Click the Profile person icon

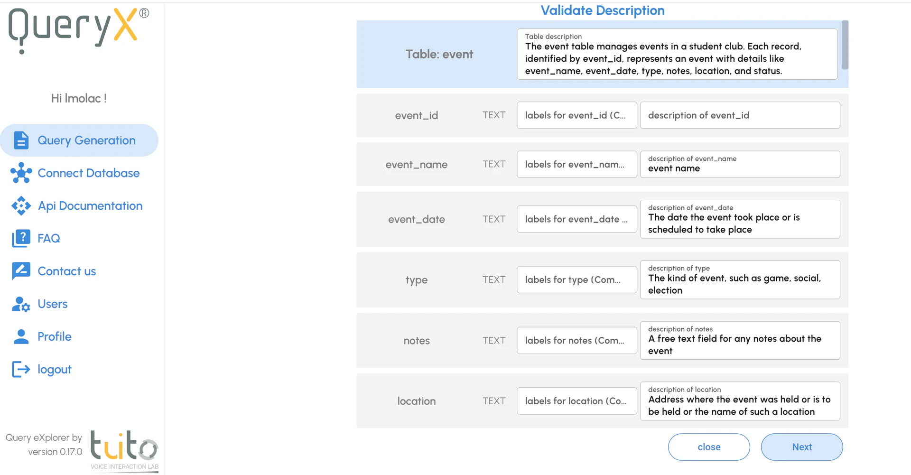coord(21,336)
